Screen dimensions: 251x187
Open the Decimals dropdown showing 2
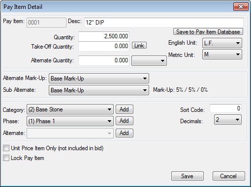228,120
